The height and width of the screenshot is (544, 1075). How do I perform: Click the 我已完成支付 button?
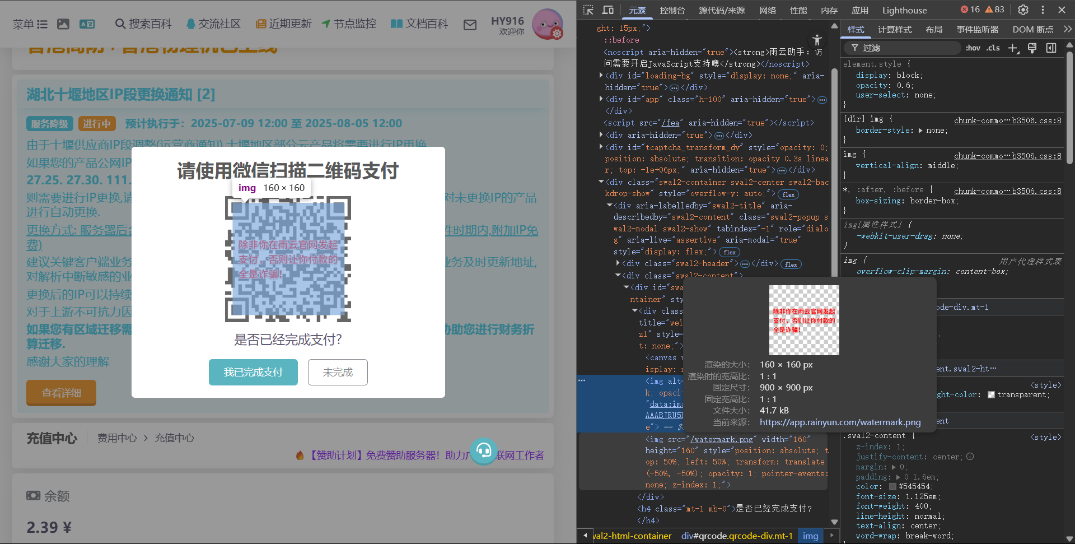pos(253,373)
